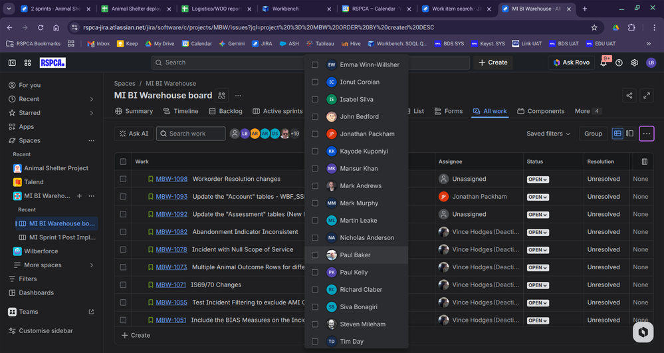This screenshot has height=353, width=664.
Task: Change status dropdown for MBW-1082
Action: pyautogui.click(x=538, y=232)
